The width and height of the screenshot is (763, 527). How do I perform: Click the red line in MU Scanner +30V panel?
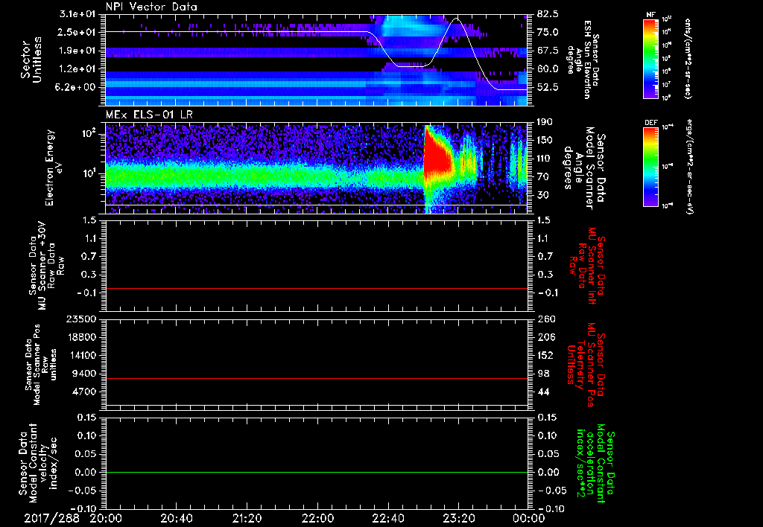pos(317,288)
